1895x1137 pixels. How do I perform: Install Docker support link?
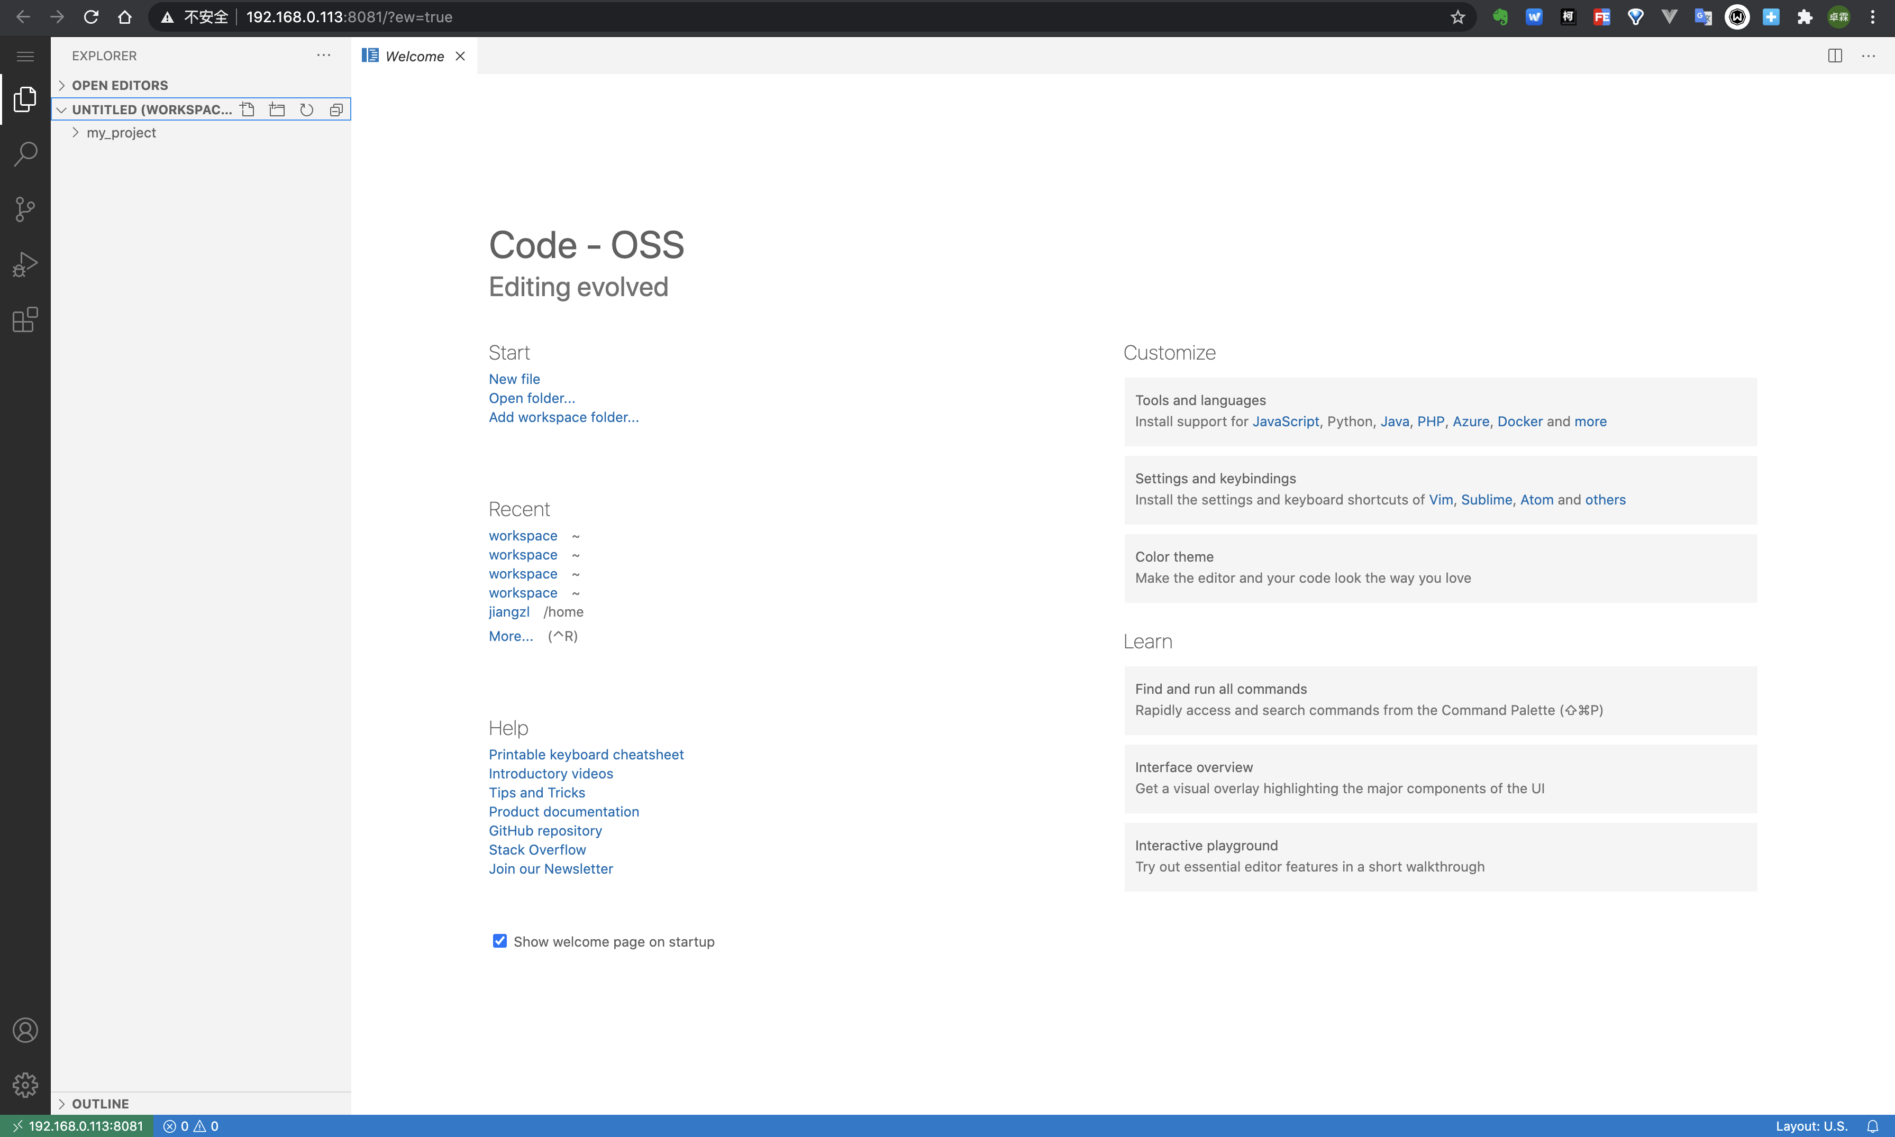coord(1519,421)
